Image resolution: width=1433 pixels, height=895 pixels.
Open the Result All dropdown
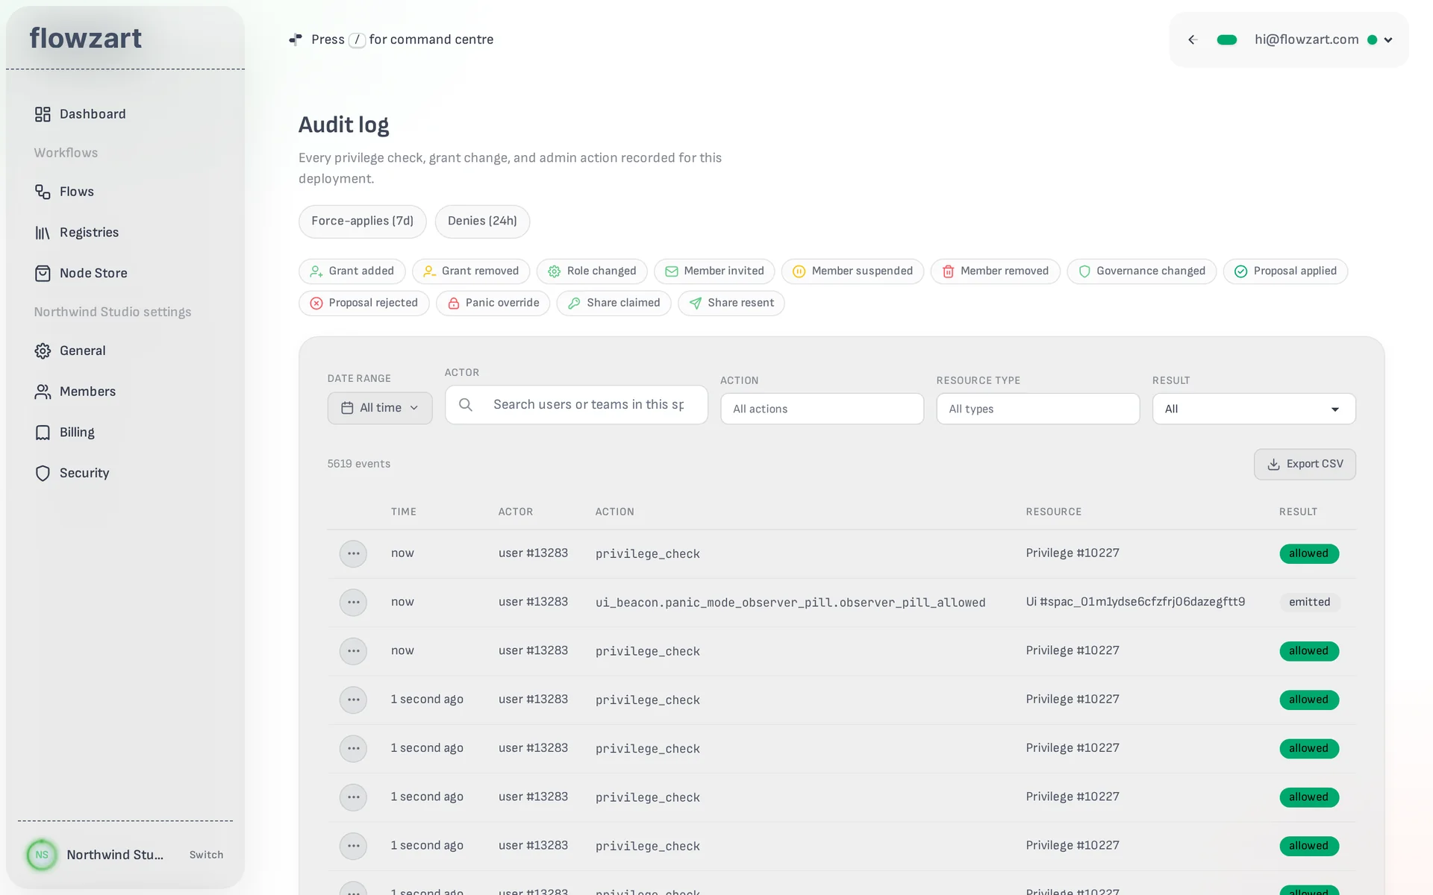(x=1254, y=409)
